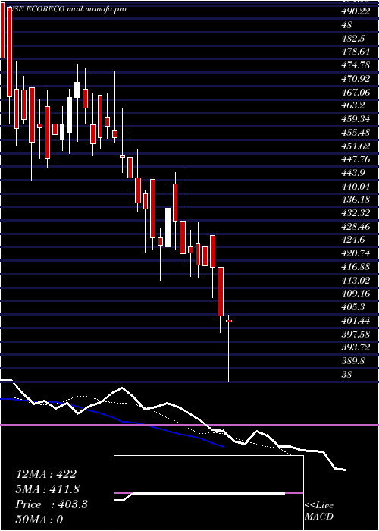379x531 pixels.
Task: Click the 5MA : 411.8 reading
Action: [x=48, y=489]
